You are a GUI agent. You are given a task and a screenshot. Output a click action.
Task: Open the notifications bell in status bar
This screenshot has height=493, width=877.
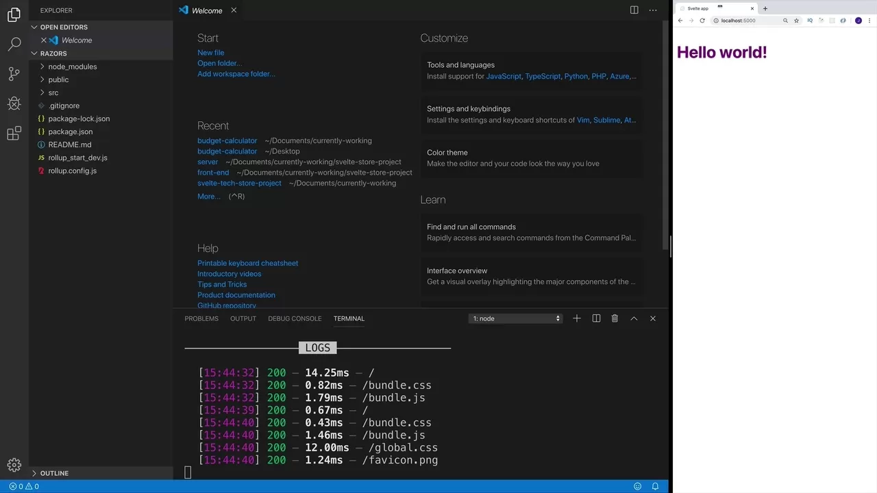pyautogui.click(x=655, y=486)
